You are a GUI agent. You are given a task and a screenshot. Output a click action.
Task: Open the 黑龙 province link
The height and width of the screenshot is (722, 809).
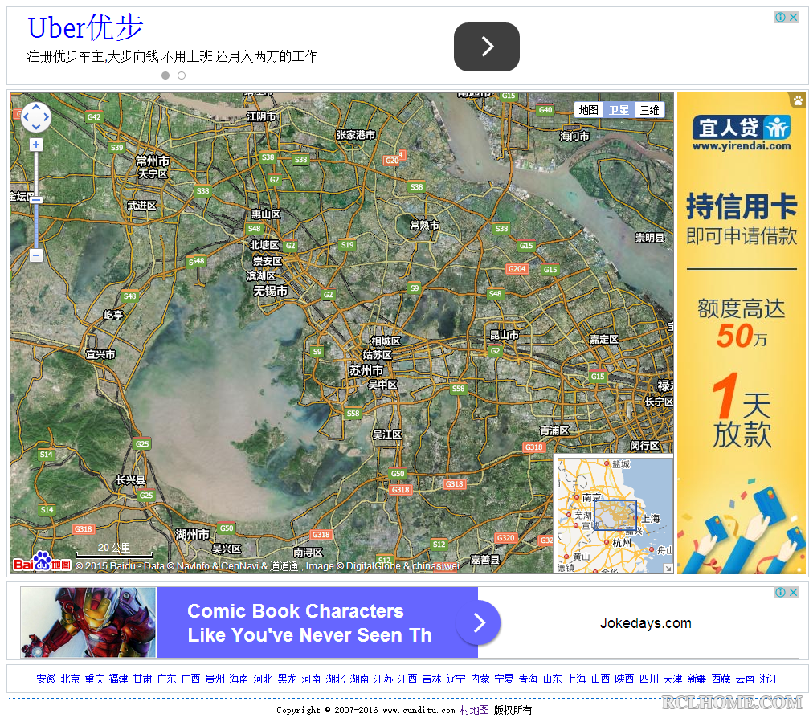pos(287,679)
